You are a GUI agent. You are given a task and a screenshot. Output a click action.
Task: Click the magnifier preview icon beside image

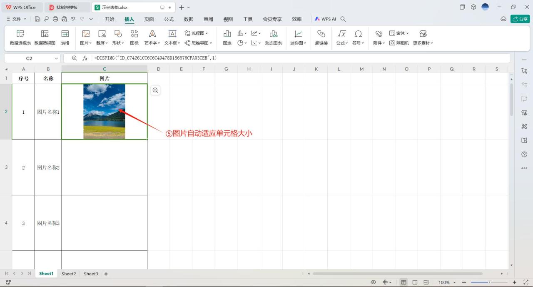(155, 90)
